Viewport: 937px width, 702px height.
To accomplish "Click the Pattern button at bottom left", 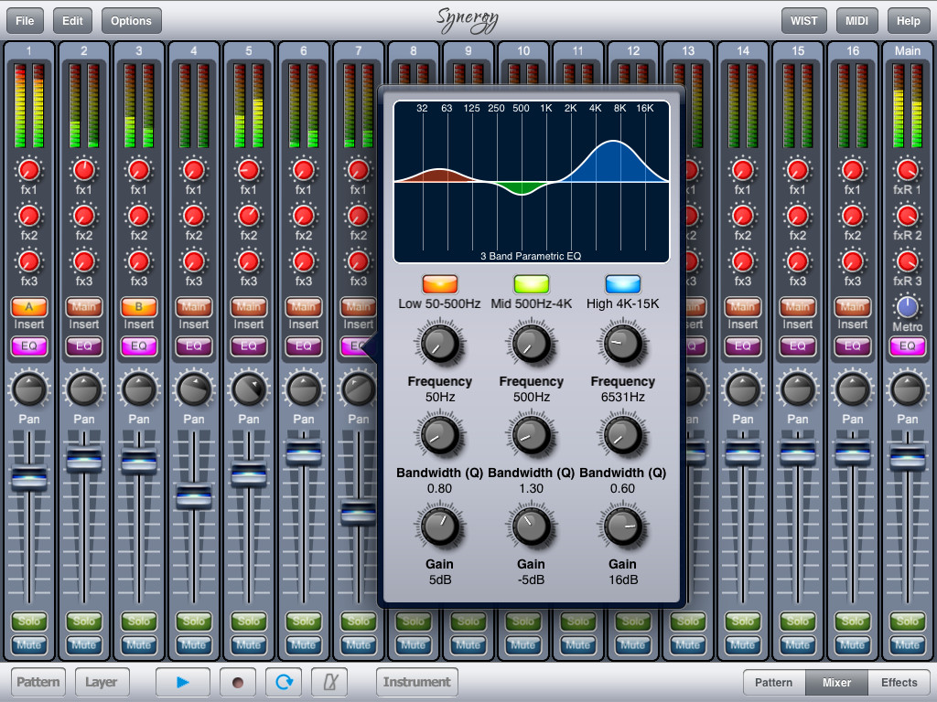I will point(38,682).
